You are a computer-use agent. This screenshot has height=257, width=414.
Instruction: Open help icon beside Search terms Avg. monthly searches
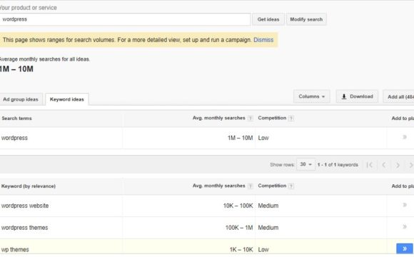250,118
